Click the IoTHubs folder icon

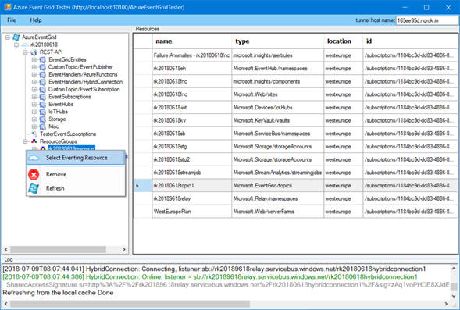(42, 112)
